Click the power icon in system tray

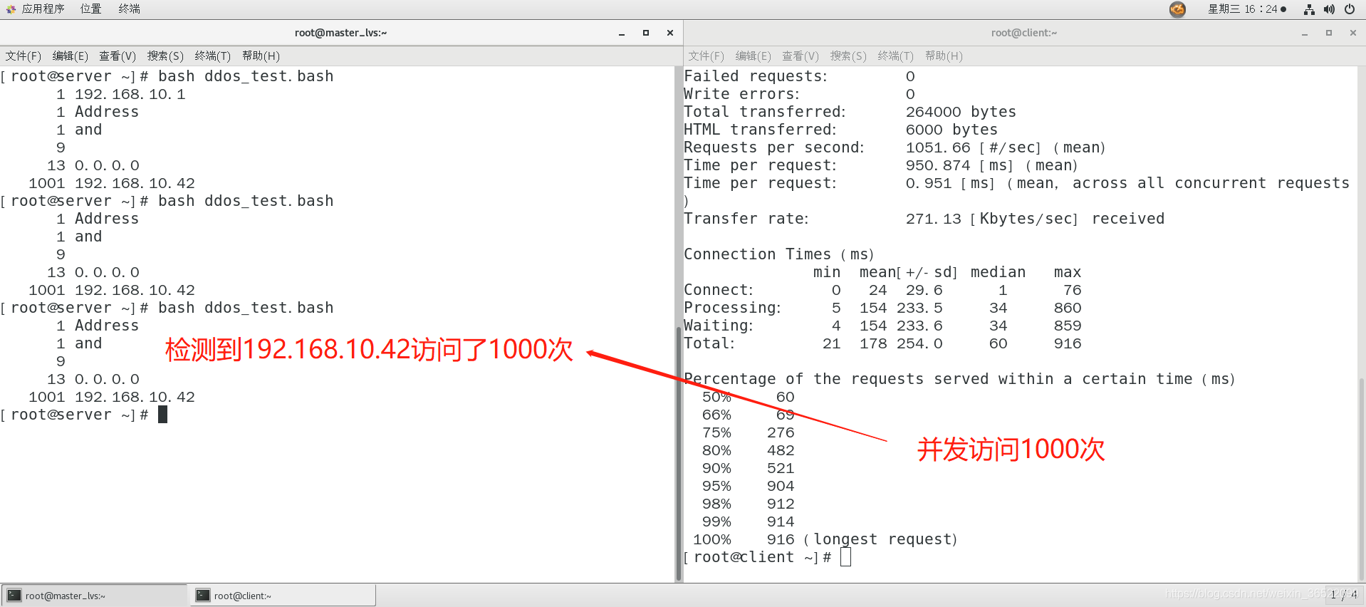pyautogui.click(x=1349, y=9)
